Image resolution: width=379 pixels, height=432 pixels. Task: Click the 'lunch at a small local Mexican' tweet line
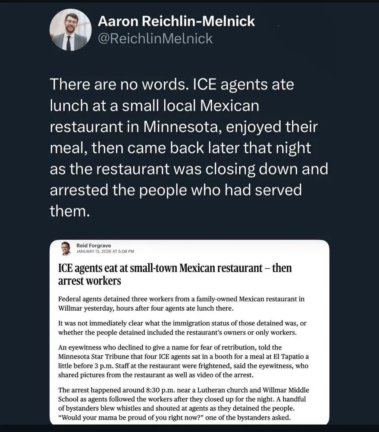pyautogui.click(x=154, y=105)
